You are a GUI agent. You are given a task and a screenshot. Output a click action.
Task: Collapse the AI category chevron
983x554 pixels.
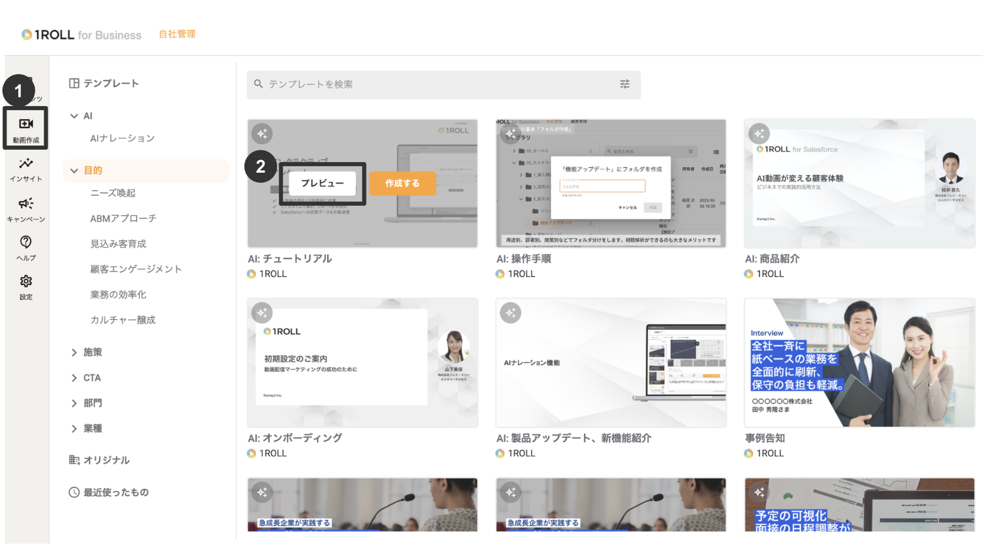(x=74, y=116)
